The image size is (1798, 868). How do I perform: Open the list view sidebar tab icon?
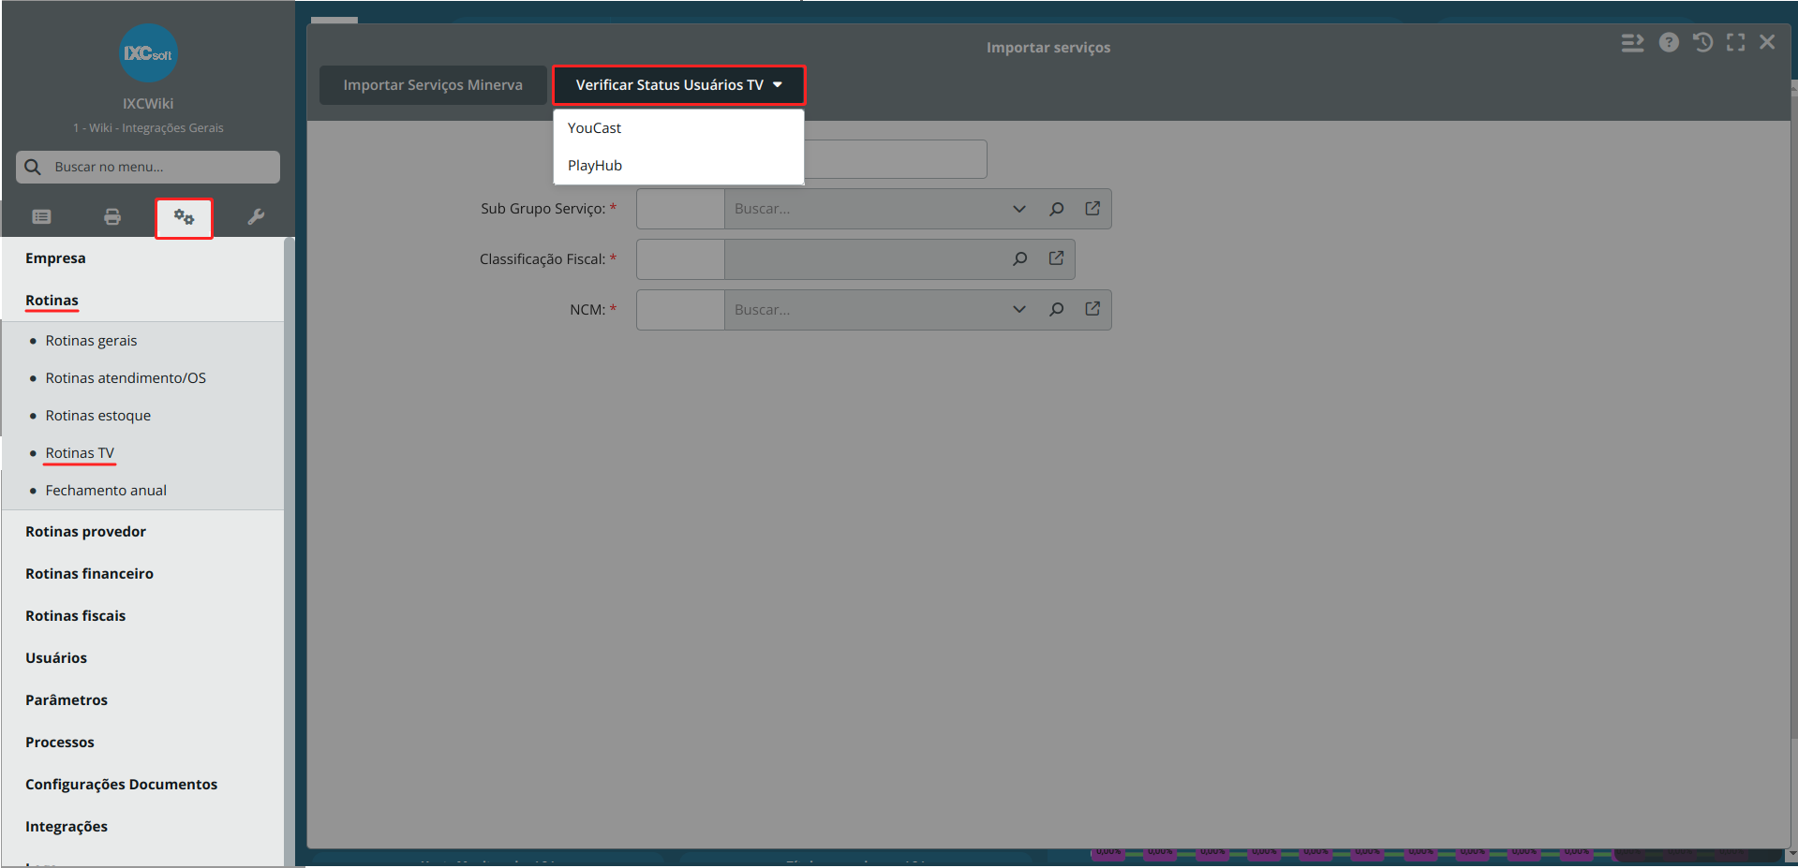(41, 217)
